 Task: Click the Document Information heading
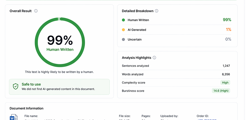pyautogui.click(x=27, y=108)
